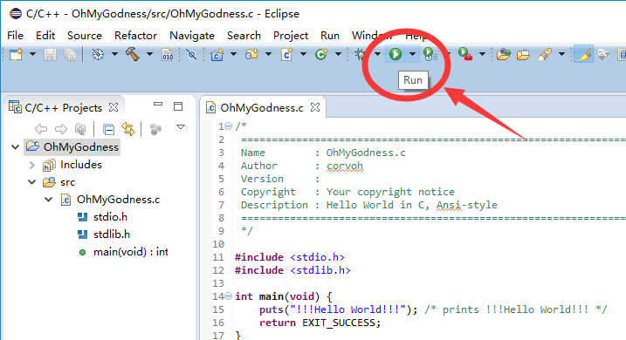The width and height of the screenshot is (626, 340).
Task: Open the File menu
Action: coord(15,36)
